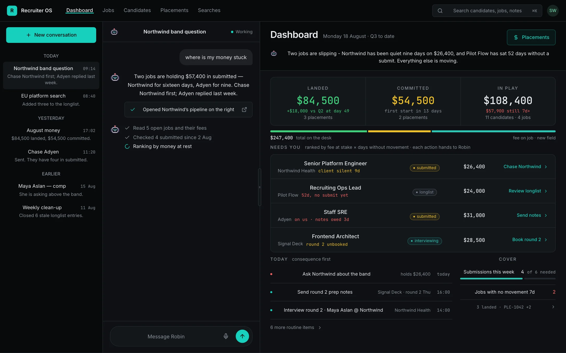Open the SW user avatar
The image size is (566, 353).
553,11
